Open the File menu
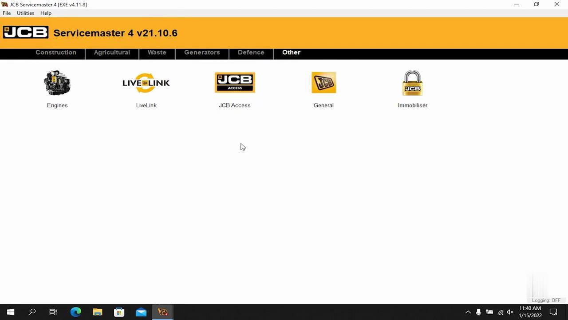This screenshot has width=568, height=320. (x=7, y=13)
